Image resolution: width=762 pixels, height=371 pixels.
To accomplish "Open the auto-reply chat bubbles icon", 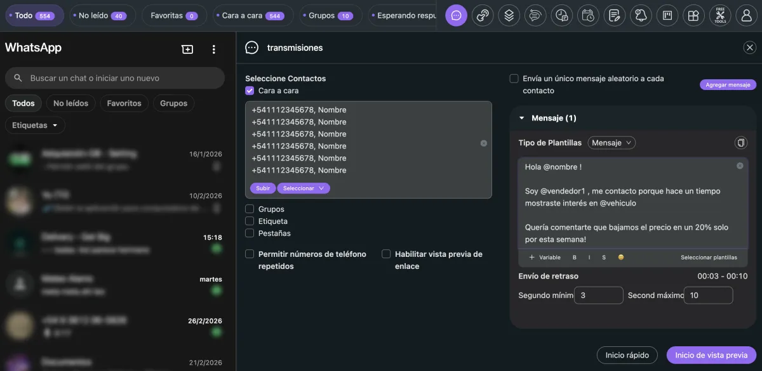I will 535,15.
